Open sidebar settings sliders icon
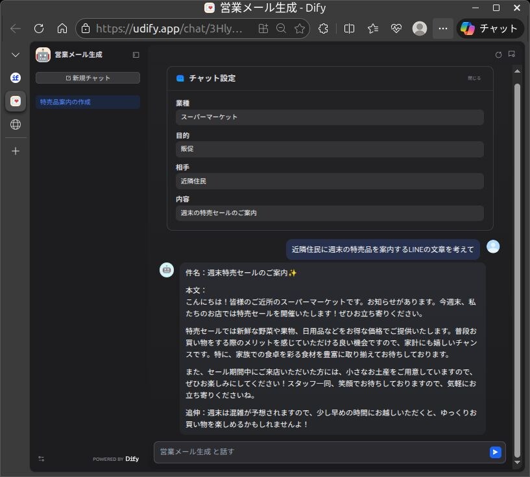This screenshot has width=530, height=477. coord(42,458)
